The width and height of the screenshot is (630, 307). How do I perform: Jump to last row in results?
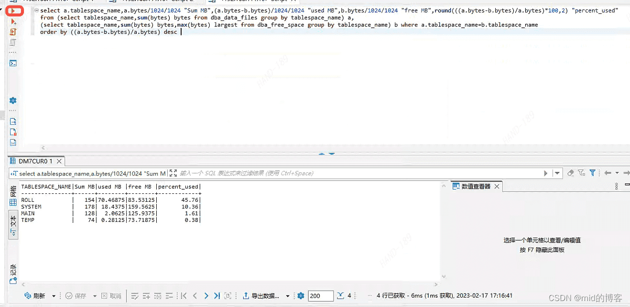217,296
